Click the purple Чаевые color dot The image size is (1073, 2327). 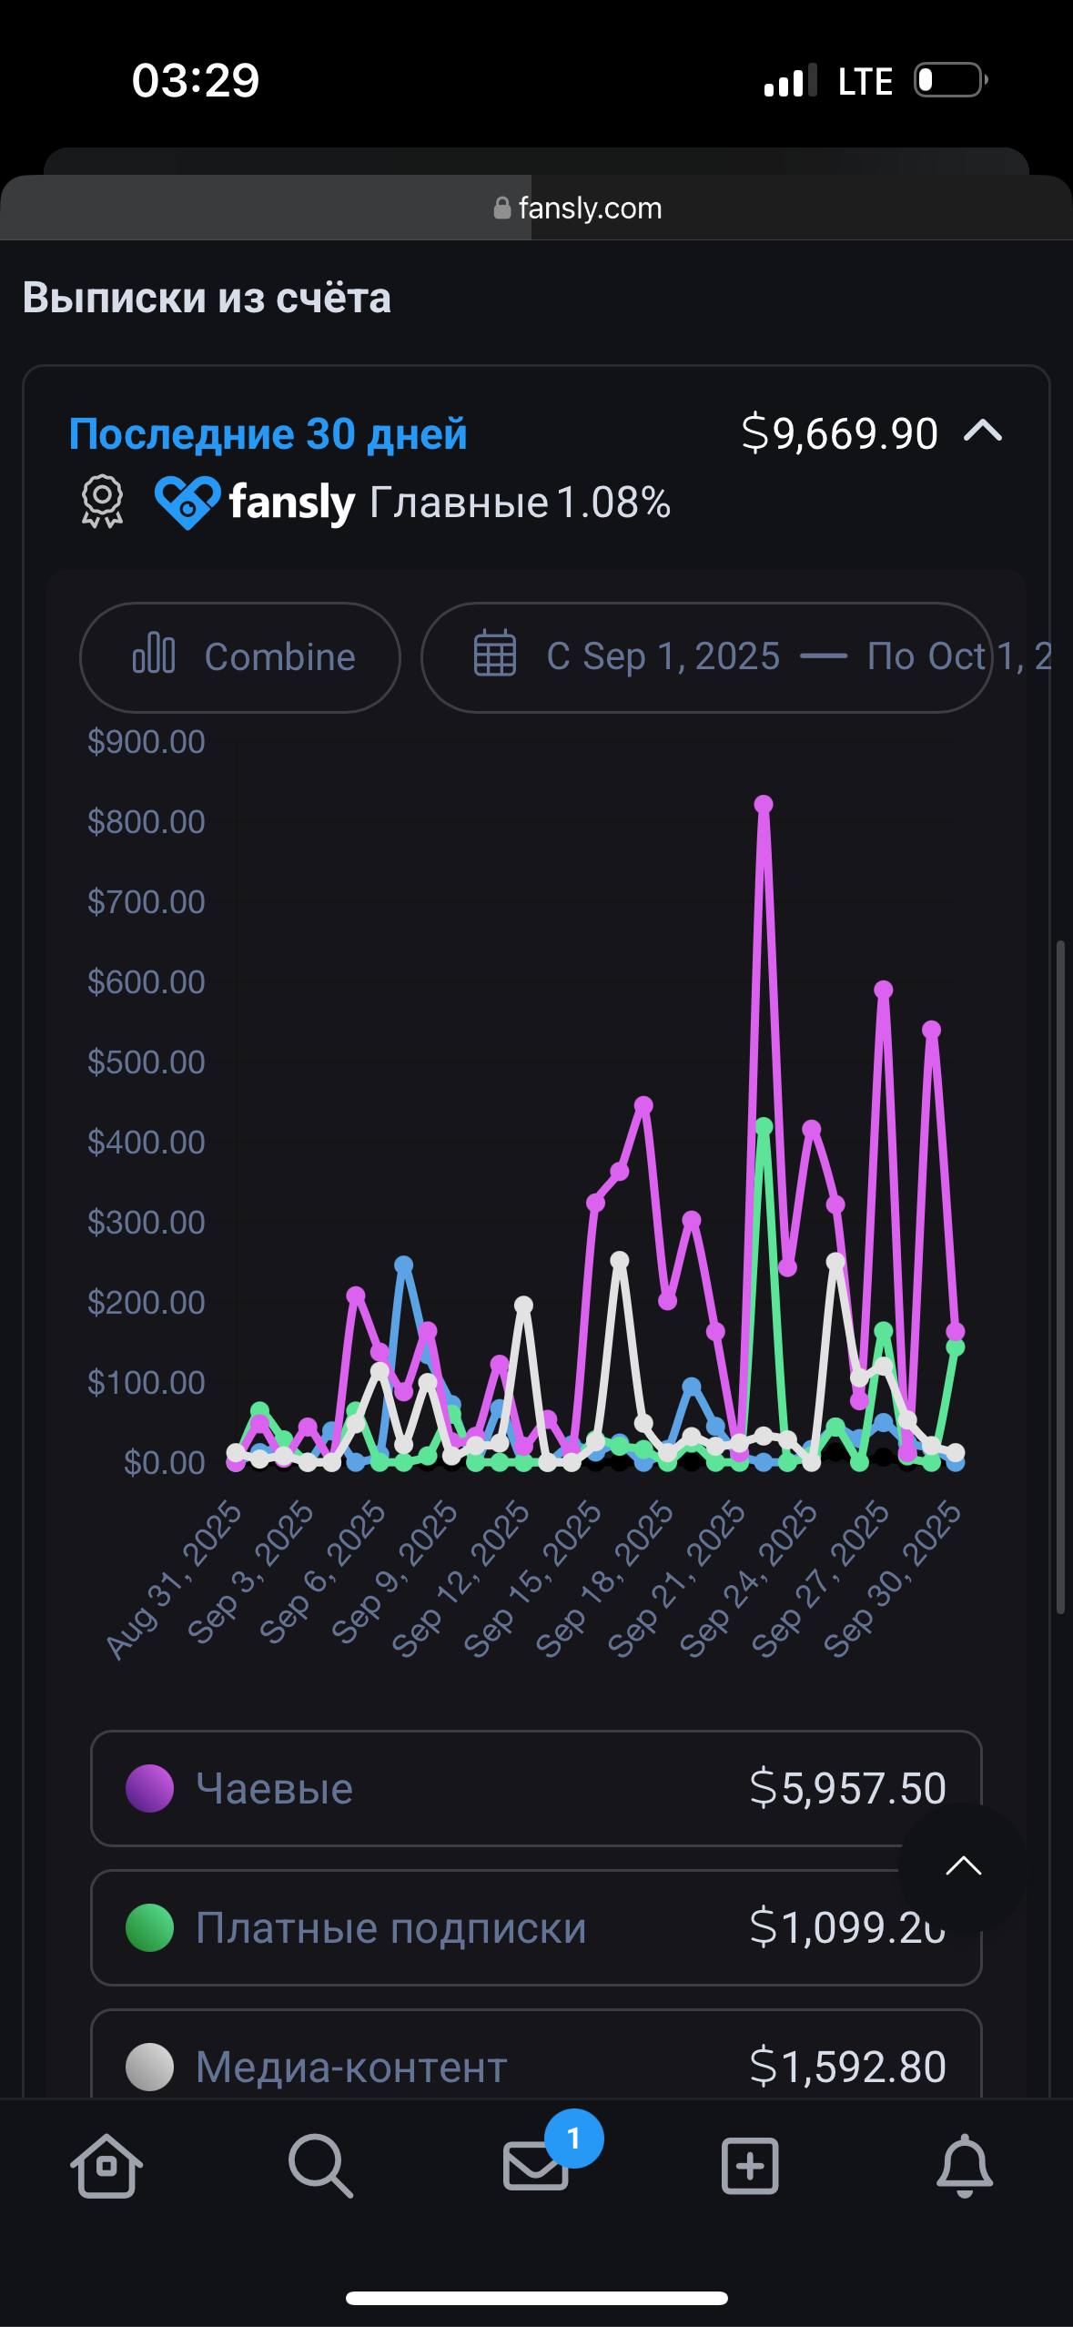[x=149, y=1788]
